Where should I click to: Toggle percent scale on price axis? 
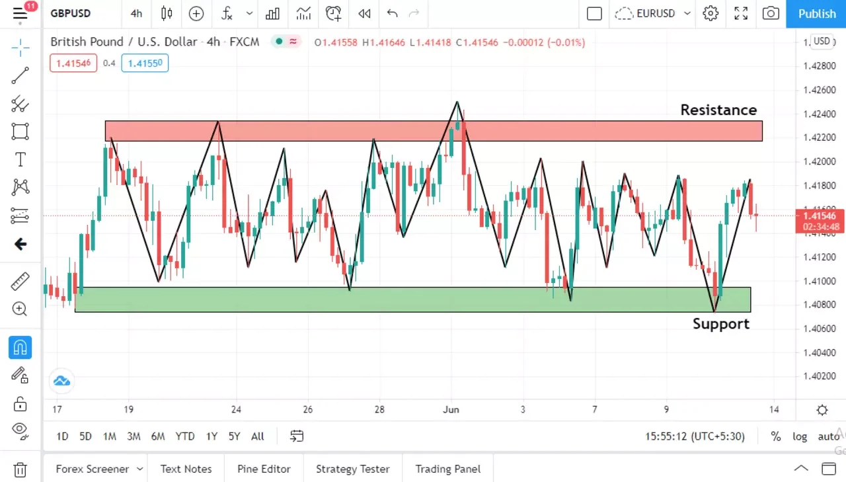pyautogui.click(x=776, y=436)
